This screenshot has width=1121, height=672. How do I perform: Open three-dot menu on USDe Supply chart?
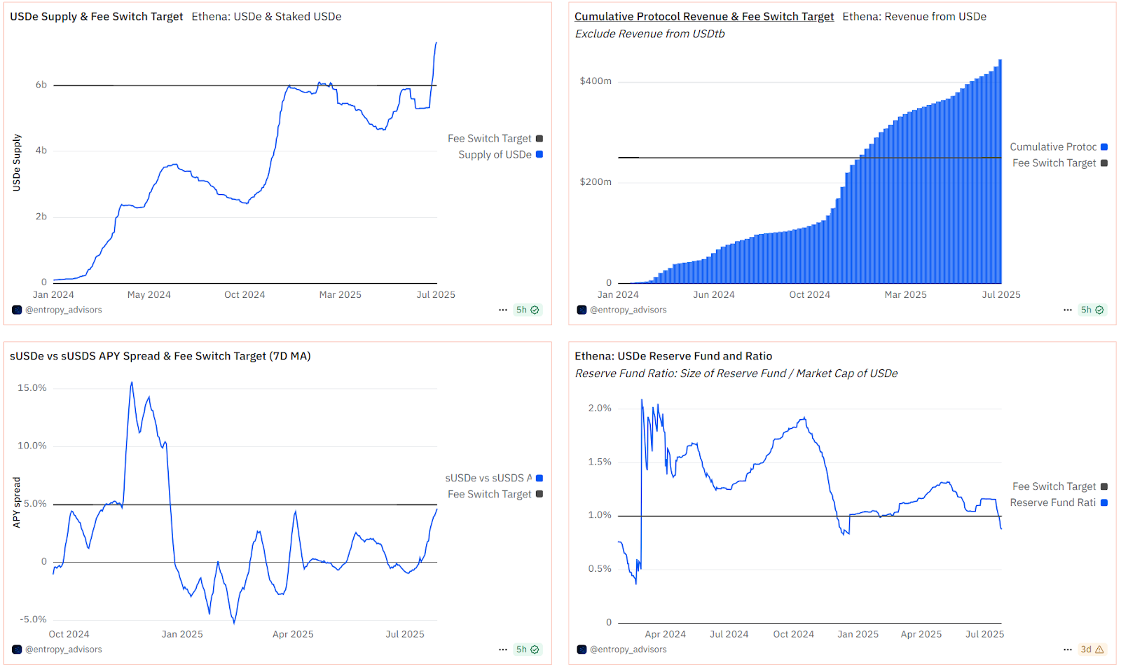(x=502, y=310)
